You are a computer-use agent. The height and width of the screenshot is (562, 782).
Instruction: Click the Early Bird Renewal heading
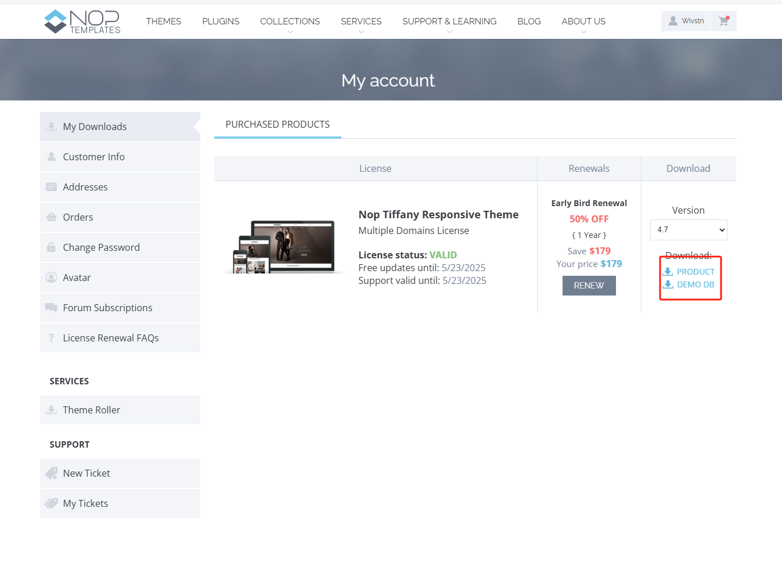589,203
